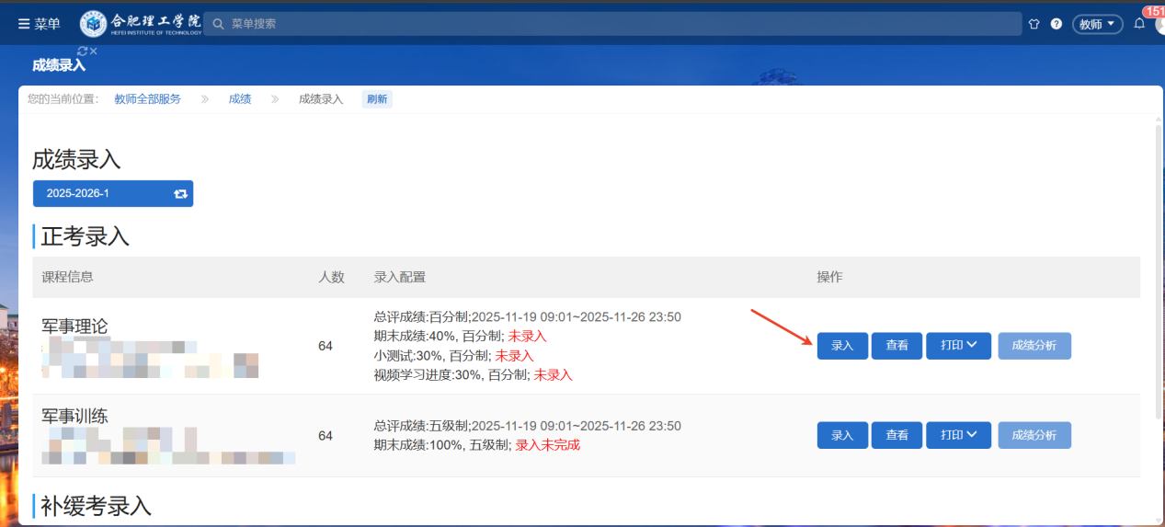Click the 录入未完成 red status
Screen dimensions: 1165x527
[x=548, y=445]
